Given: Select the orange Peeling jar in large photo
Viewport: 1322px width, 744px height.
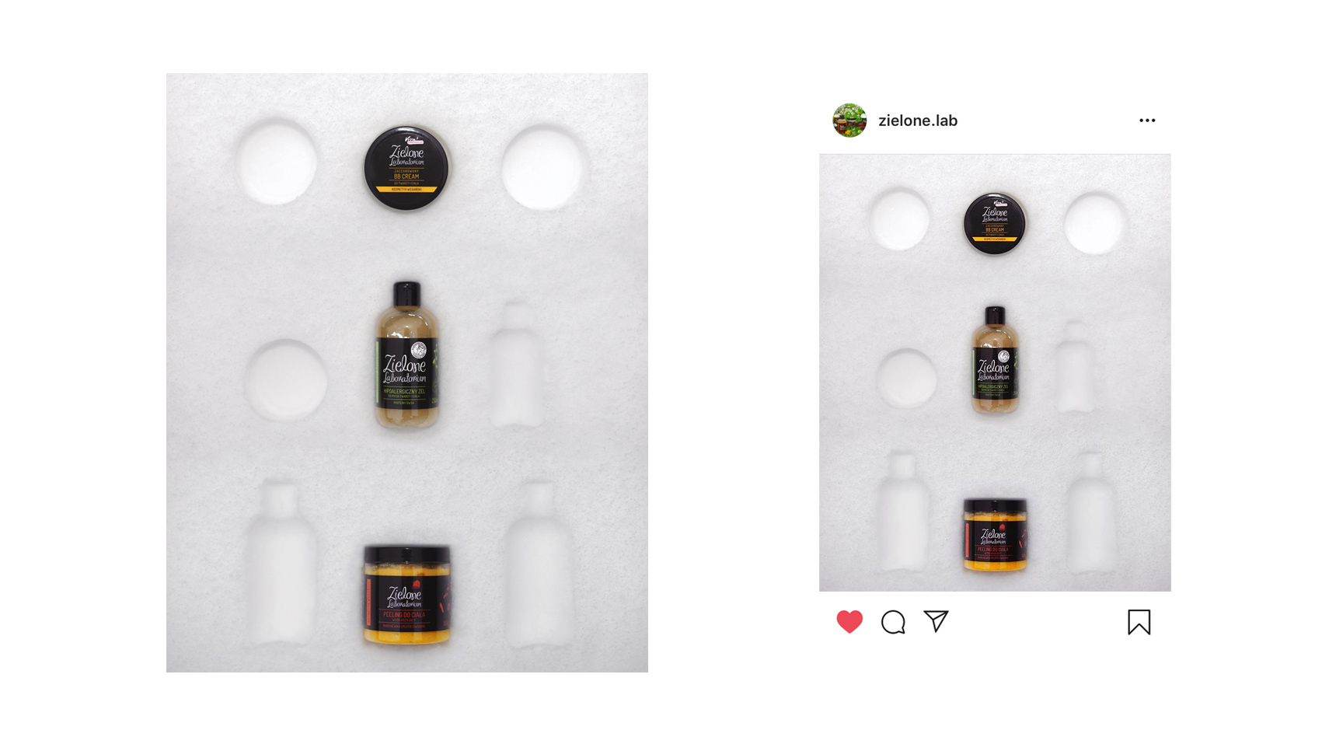Looking at the screenshot, I should pos(406,595).
